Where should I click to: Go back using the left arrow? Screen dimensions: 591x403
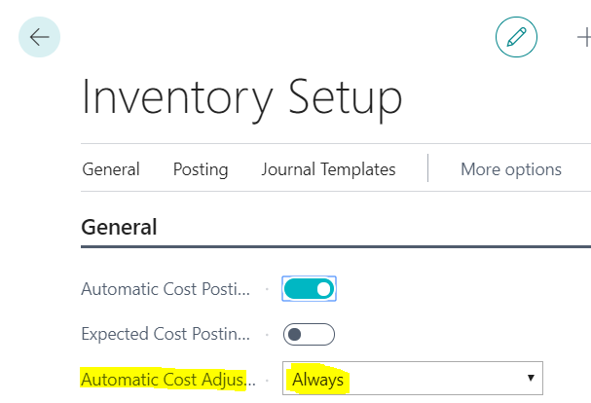39,37
